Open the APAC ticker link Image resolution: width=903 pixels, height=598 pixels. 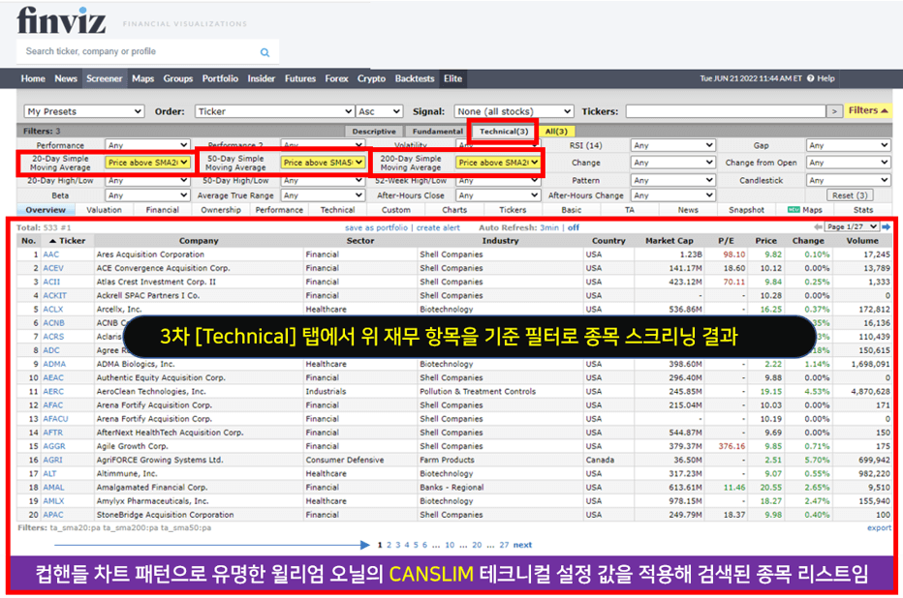pos(53,515)
